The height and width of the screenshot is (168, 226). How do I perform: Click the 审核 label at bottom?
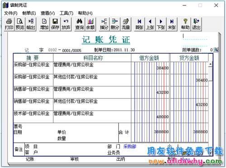tap(75, 159)
